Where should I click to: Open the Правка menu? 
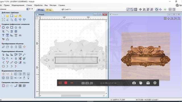(7, 5)
